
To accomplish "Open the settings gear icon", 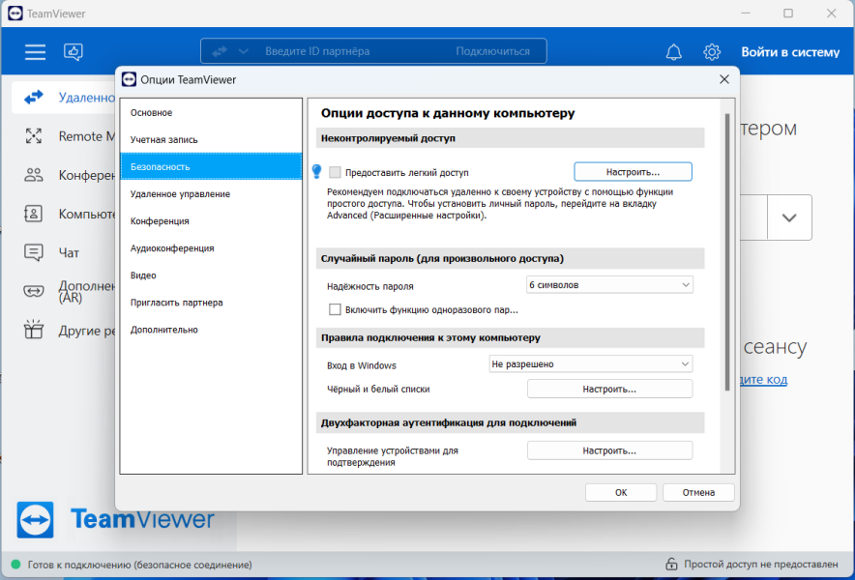I will [712, 52].
